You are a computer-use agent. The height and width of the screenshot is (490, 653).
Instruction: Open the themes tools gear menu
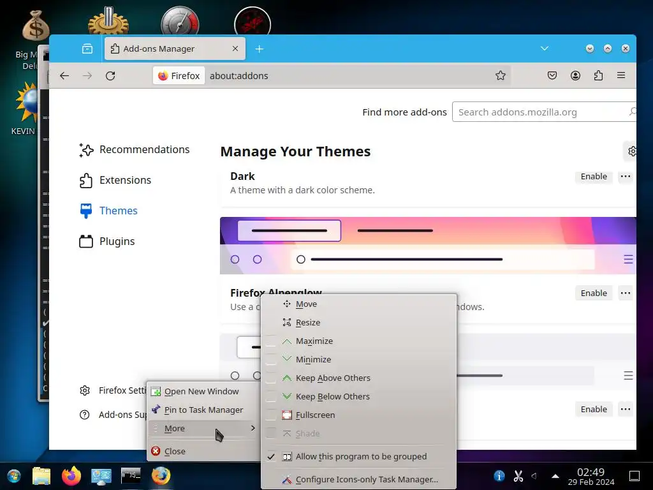pos(631,151)
